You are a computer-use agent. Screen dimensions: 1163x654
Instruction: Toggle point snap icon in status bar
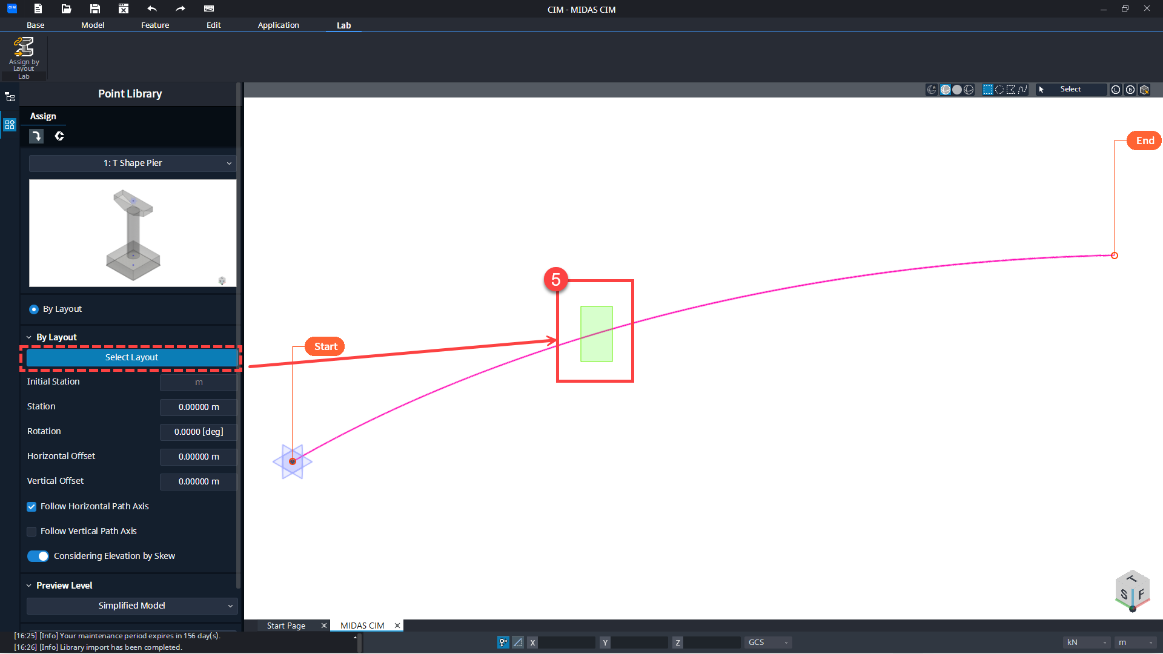[503, 642]
